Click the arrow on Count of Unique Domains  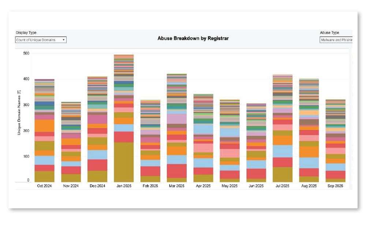pyautogui.click(x=64, y=40)
